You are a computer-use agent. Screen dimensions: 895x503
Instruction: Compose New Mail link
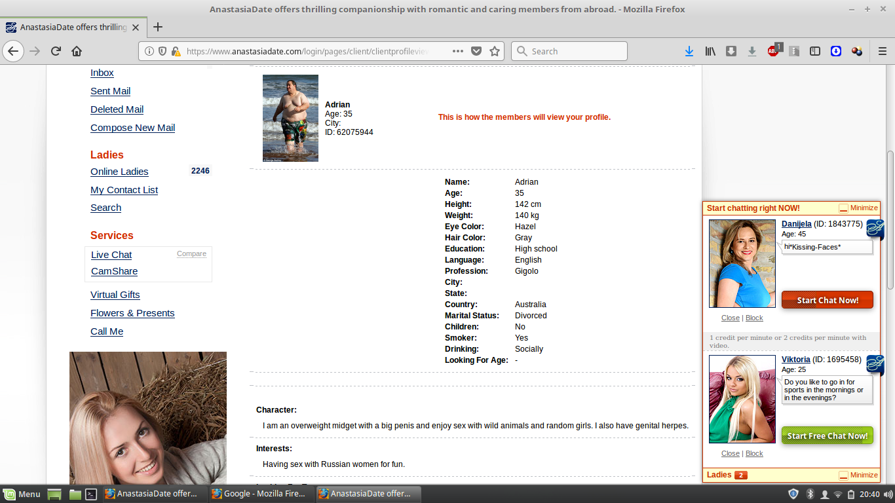coord(132,128)
